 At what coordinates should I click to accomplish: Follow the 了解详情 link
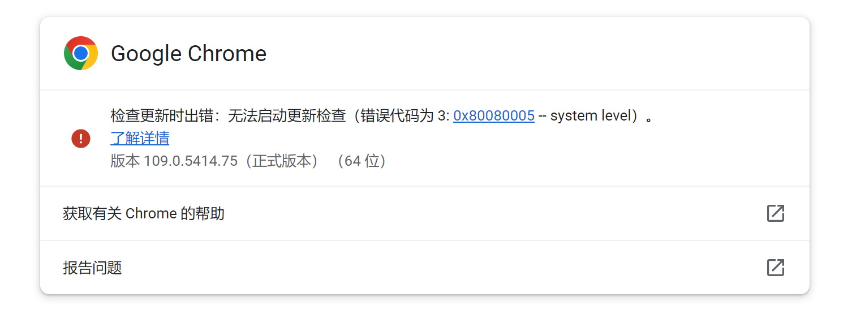140,138
